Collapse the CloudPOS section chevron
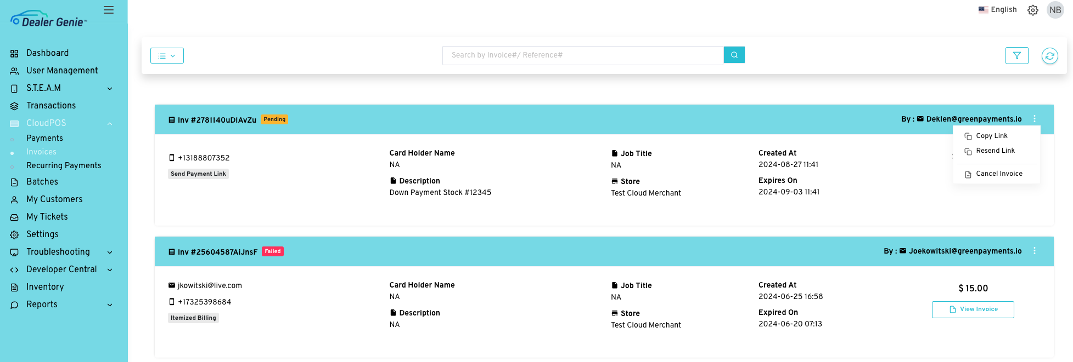 point(110,123)
